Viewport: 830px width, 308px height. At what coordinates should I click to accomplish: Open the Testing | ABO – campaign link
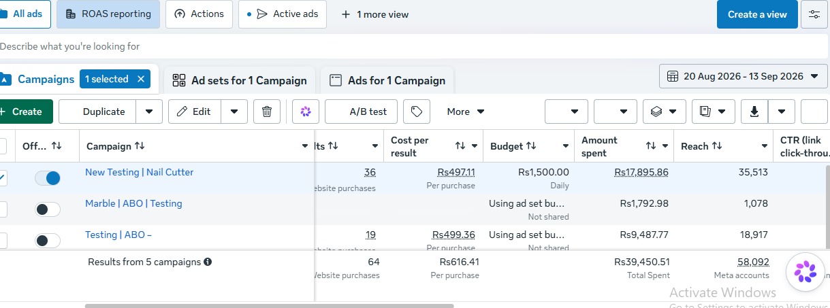(118, 235)
